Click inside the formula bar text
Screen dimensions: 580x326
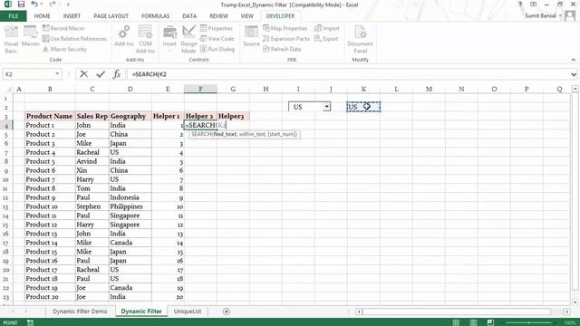click(x=348, y=74)
